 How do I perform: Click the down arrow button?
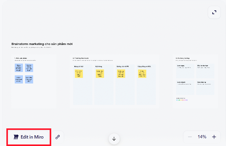tap(114, 139)
